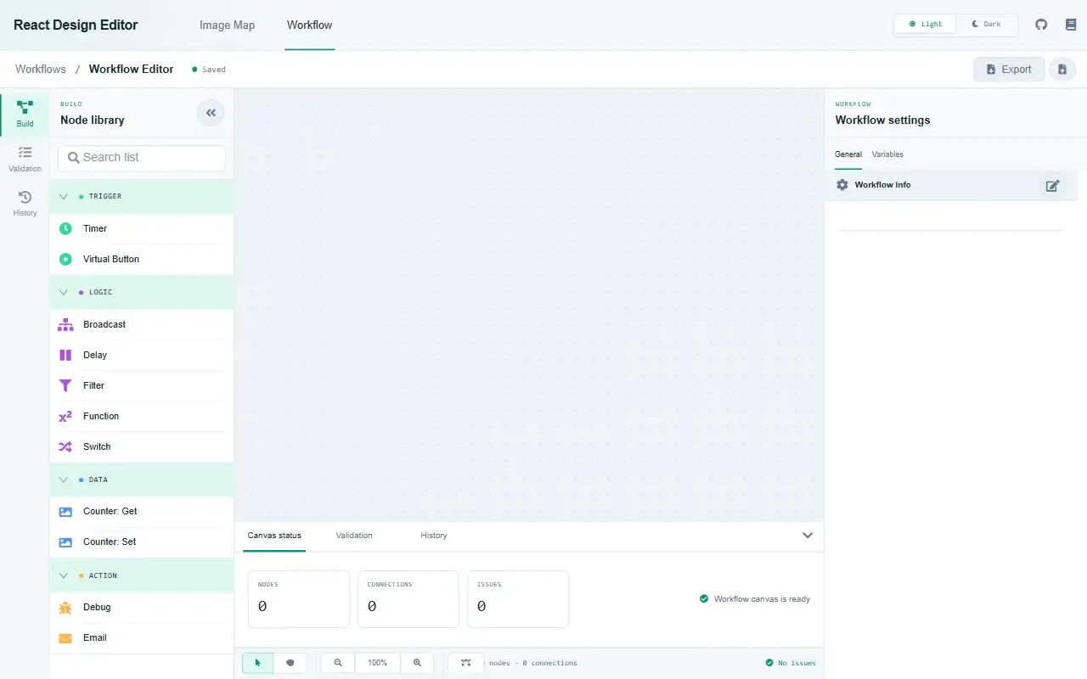The width and height of the screenshot is (1087, 679).
Task: Click the Search list input field
Action: pos(142,158)
